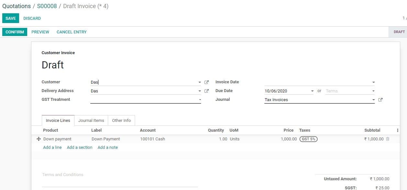
Task: Save the draft invoice
Action: point(10,18)
